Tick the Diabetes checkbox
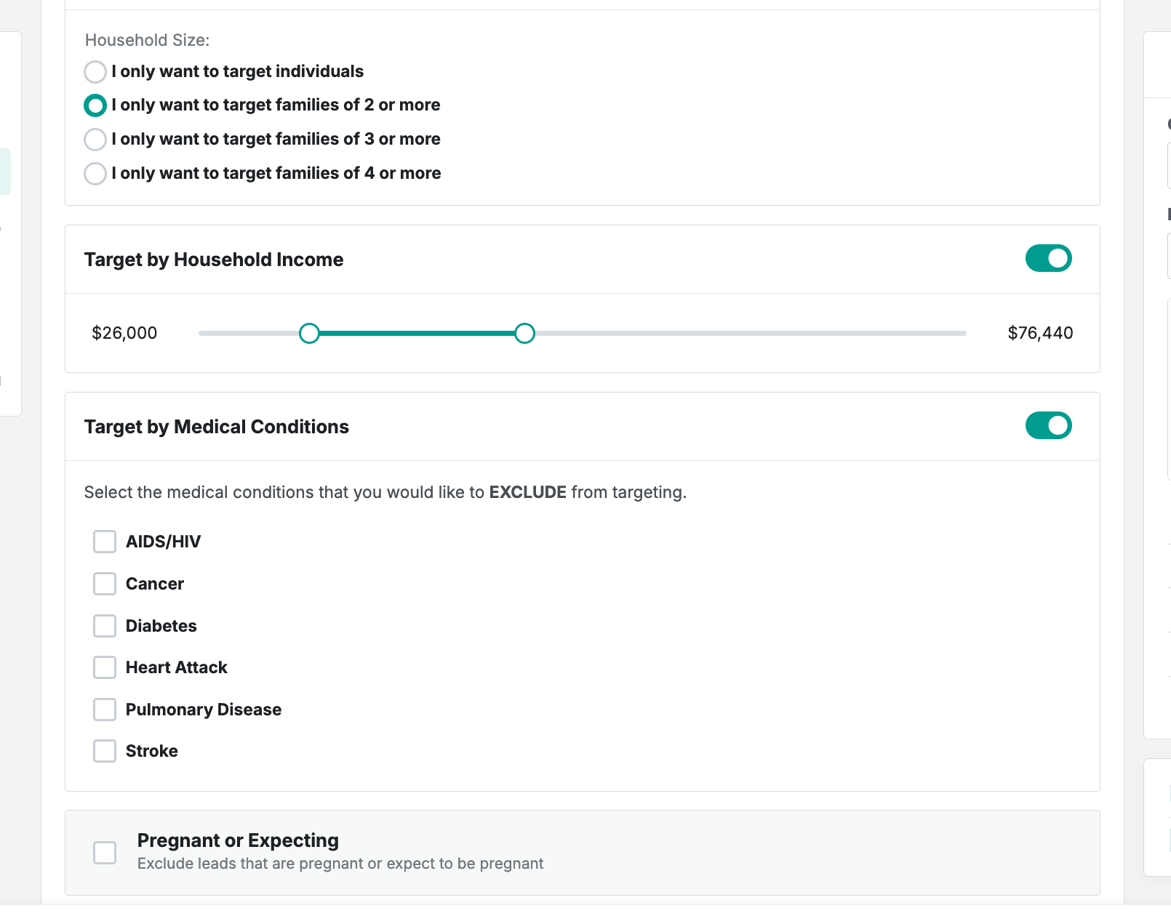Viewport: 1171px width, 916px height. (x=105, y=626)
